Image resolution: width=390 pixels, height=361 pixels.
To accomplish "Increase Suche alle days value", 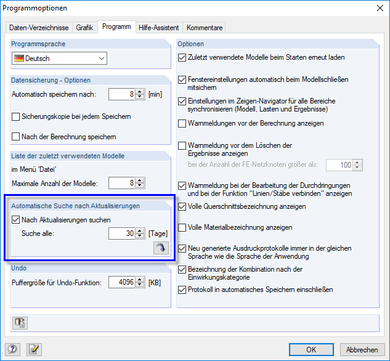I will (x=140, y=231).
